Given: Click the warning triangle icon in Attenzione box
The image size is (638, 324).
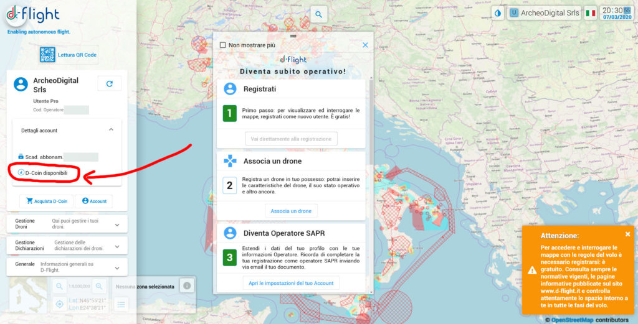Looking at the screenshot, I should (x=532, y=270).
